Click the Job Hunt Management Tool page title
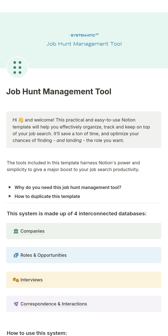 pyautogui.click(x=59, y=92)
